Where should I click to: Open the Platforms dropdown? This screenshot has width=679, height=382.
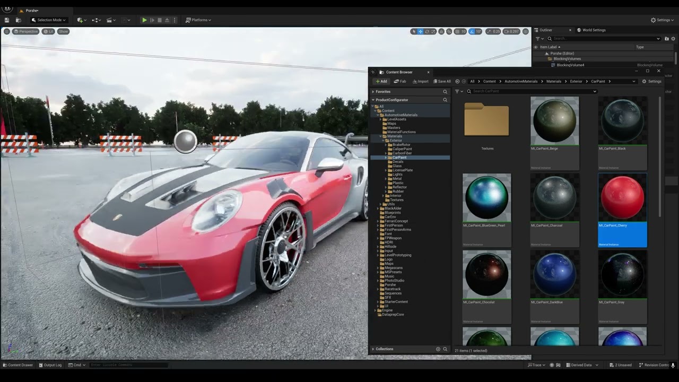pos(198,20)
